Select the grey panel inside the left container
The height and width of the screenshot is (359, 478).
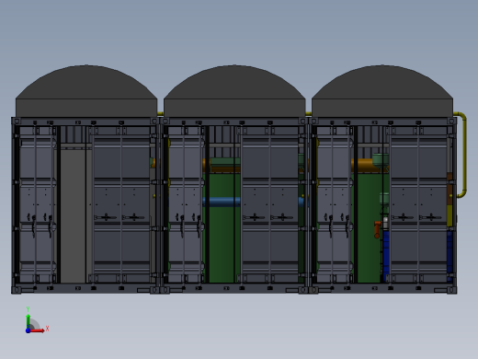click(73, 215)
